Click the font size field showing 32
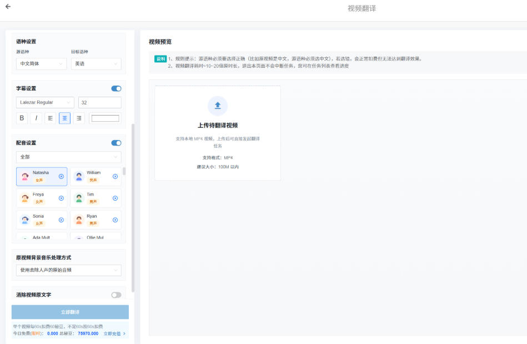Image resolution: width=527 pixels, height=344 pixels. coord(100,103)
